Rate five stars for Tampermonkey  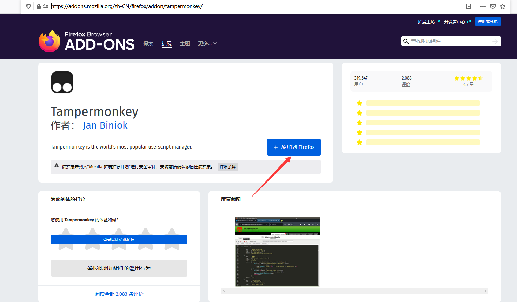click(x=172, y=239)
